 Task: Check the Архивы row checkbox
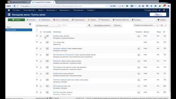point(41,36)
